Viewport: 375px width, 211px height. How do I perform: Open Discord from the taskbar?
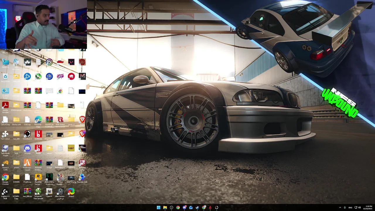(184, 207)
